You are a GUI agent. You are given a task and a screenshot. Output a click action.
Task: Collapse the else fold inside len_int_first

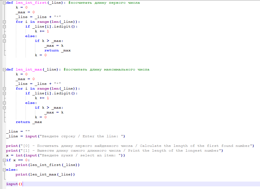(x=4, y=36)
